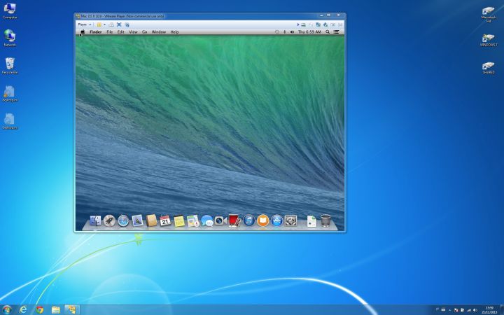504x315 pixels.
Task: Open Windows Explorer folder on taskbar
Action: [x=56, y=310]
